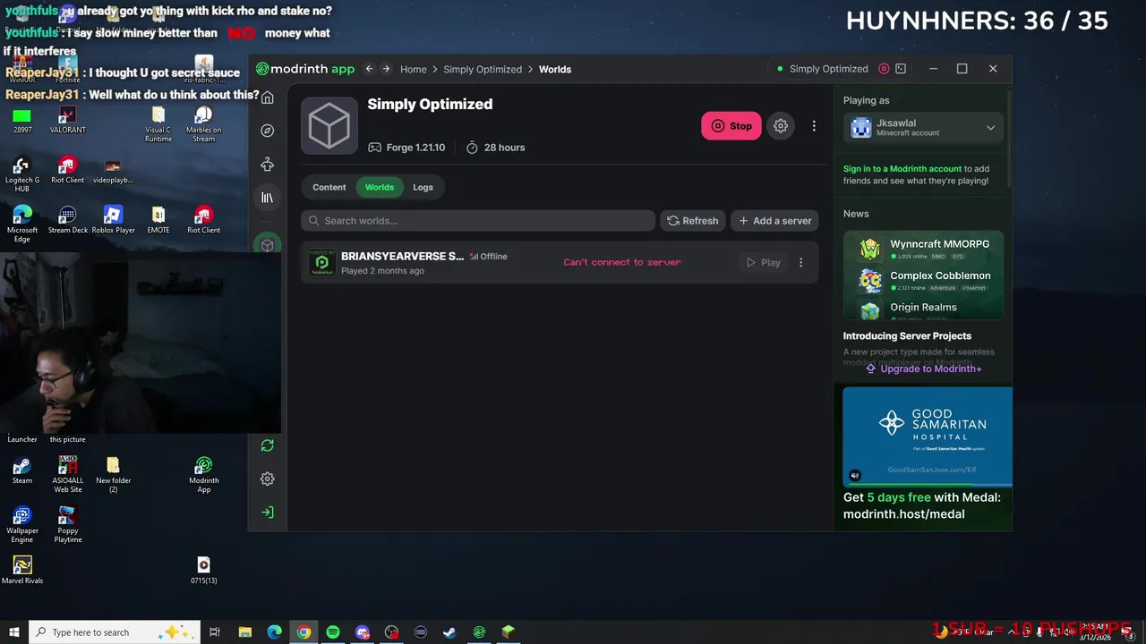Open Task View on the taskbar

click(215, 632)
